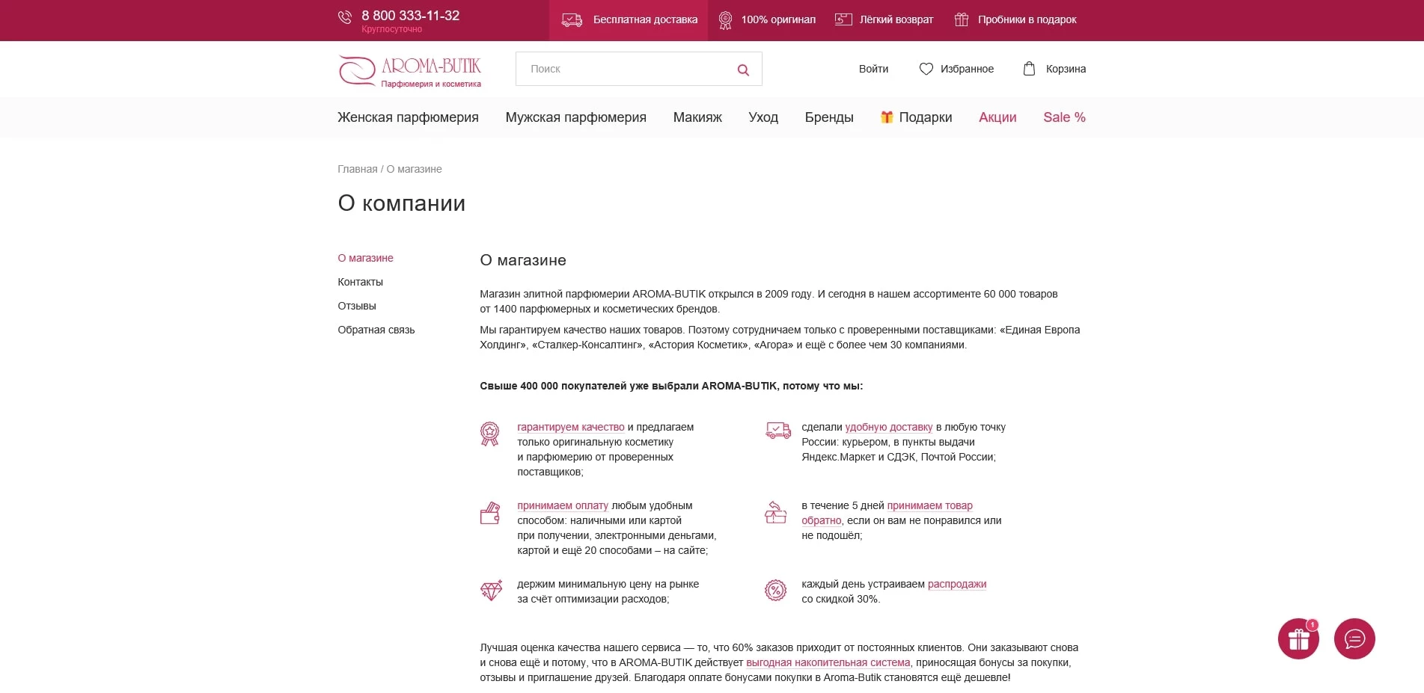This screenshot has height=693, width=1424.
Task: Click the search magnifier icon
Action: (x=743, y=70)
